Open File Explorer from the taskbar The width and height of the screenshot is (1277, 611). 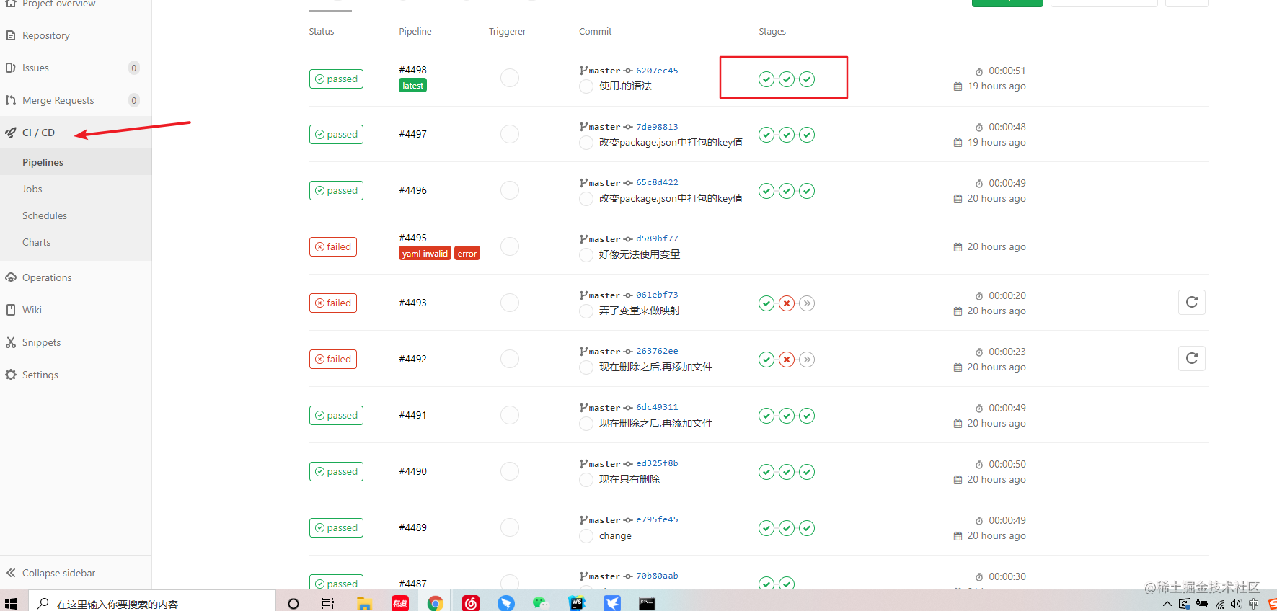364,603
